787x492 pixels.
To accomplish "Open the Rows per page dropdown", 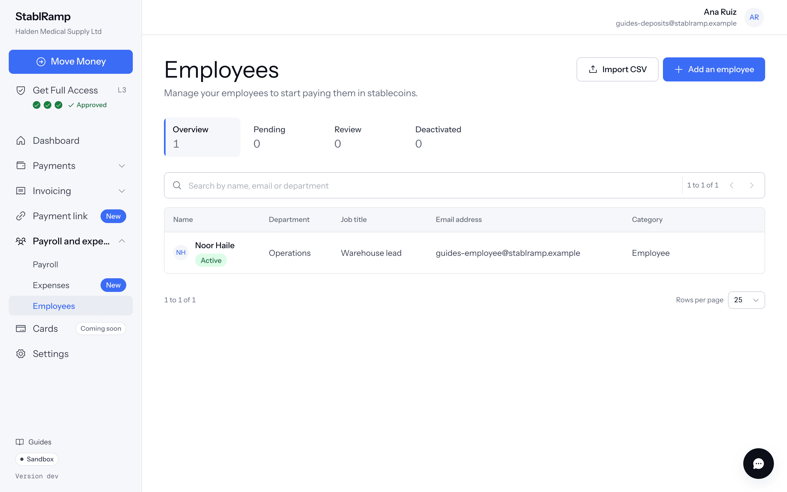I will (x=746, y=300).
